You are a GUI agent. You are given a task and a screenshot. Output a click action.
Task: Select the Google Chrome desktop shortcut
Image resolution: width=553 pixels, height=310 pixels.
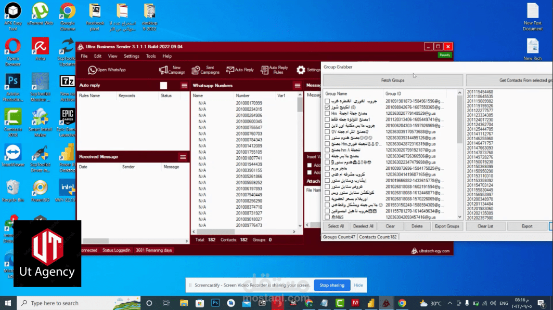click(67, 17)
